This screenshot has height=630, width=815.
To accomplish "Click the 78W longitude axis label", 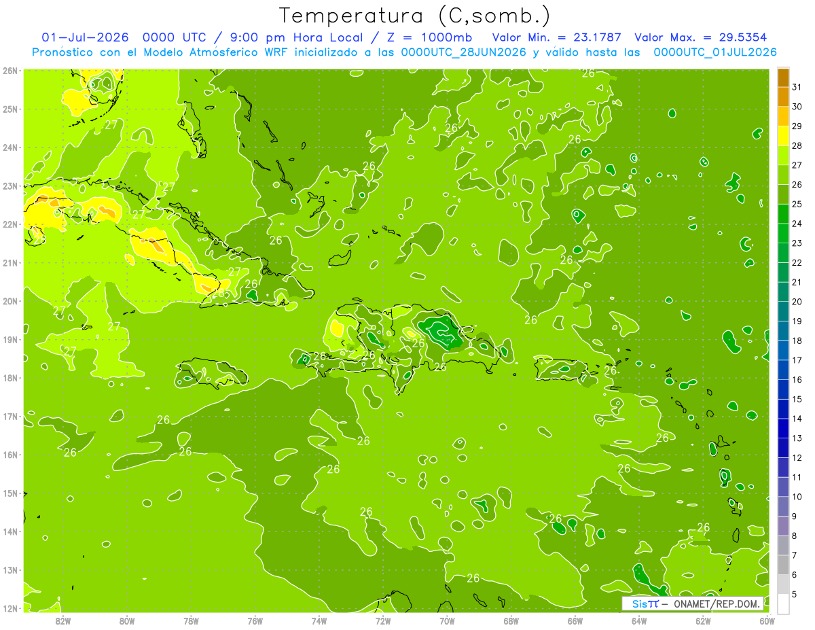I will (x=192, y=620).
